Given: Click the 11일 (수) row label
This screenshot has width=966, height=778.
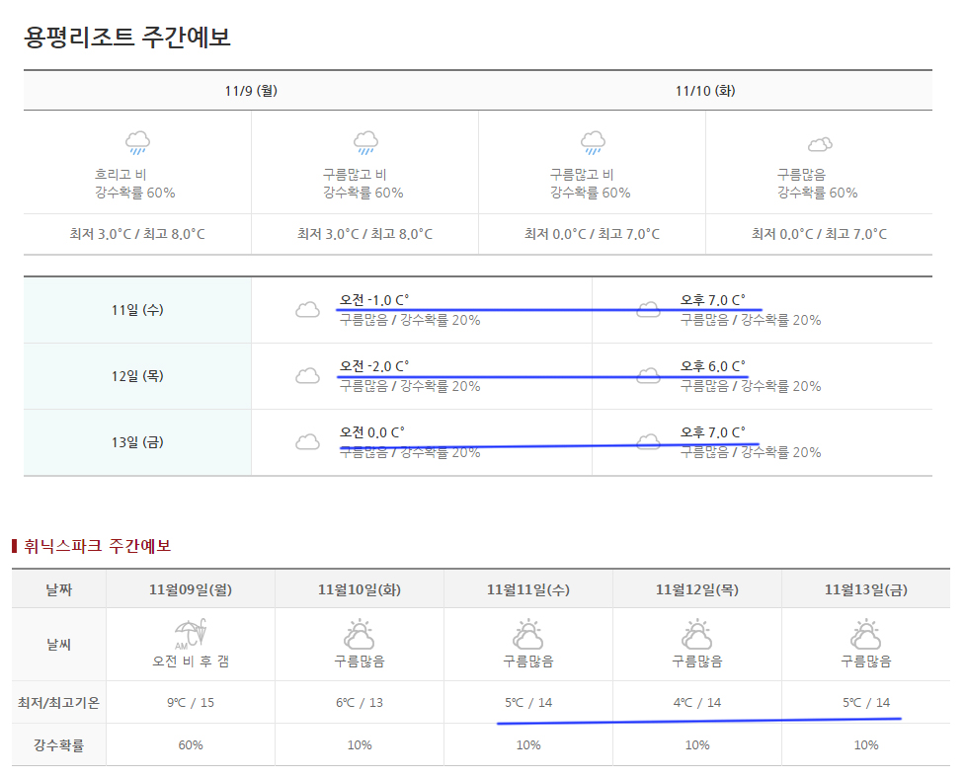Looking at the screenshot, I should 137,310.
